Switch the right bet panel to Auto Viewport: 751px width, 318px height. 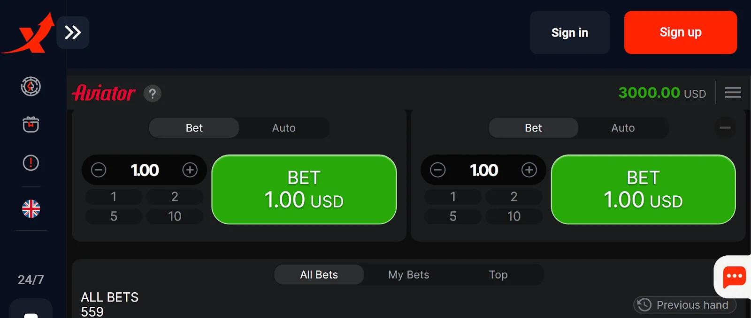(x=623, y=128)
